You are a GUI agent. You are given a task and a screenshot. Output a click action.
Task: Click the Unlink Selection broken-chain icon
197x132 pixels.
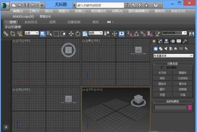[13, 34]
